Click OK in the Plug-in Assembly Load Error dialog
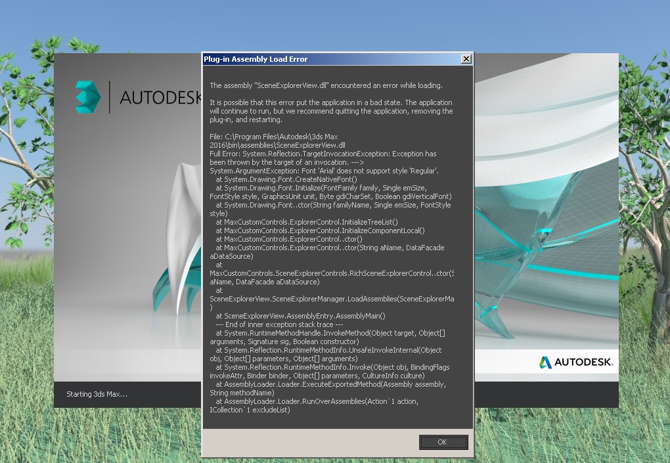This screenshot has height=463, width=670. click(x=443, y=442)
